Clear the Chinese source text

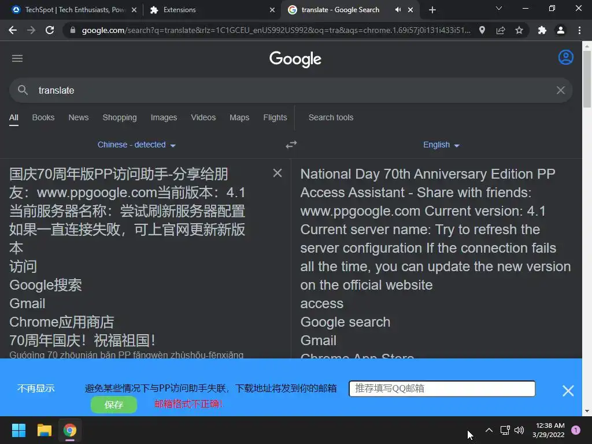click(277, 173)
